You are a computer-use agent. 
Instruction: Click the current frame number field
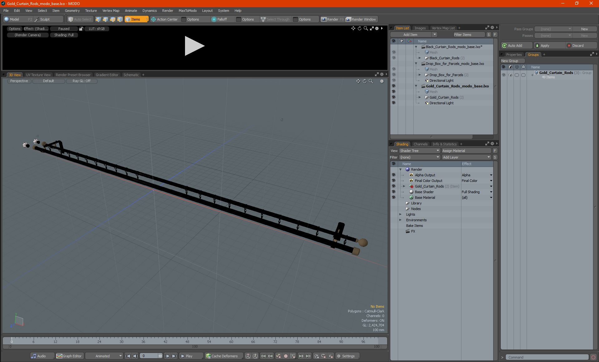pyautogui.click(x=150, y=356)
